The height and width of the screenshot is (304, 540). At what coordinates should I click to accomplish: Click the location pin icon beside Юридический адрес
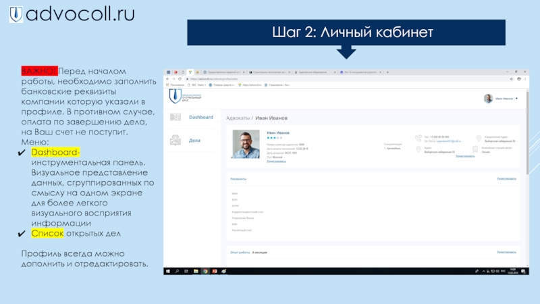(x=479, y=138)
